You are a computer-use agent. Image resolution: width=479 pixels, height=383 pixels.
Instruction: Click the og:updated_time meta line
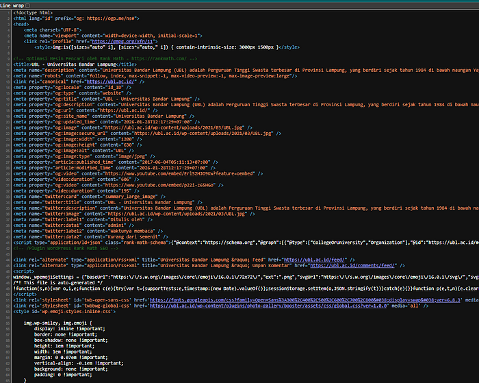(106, 122)
